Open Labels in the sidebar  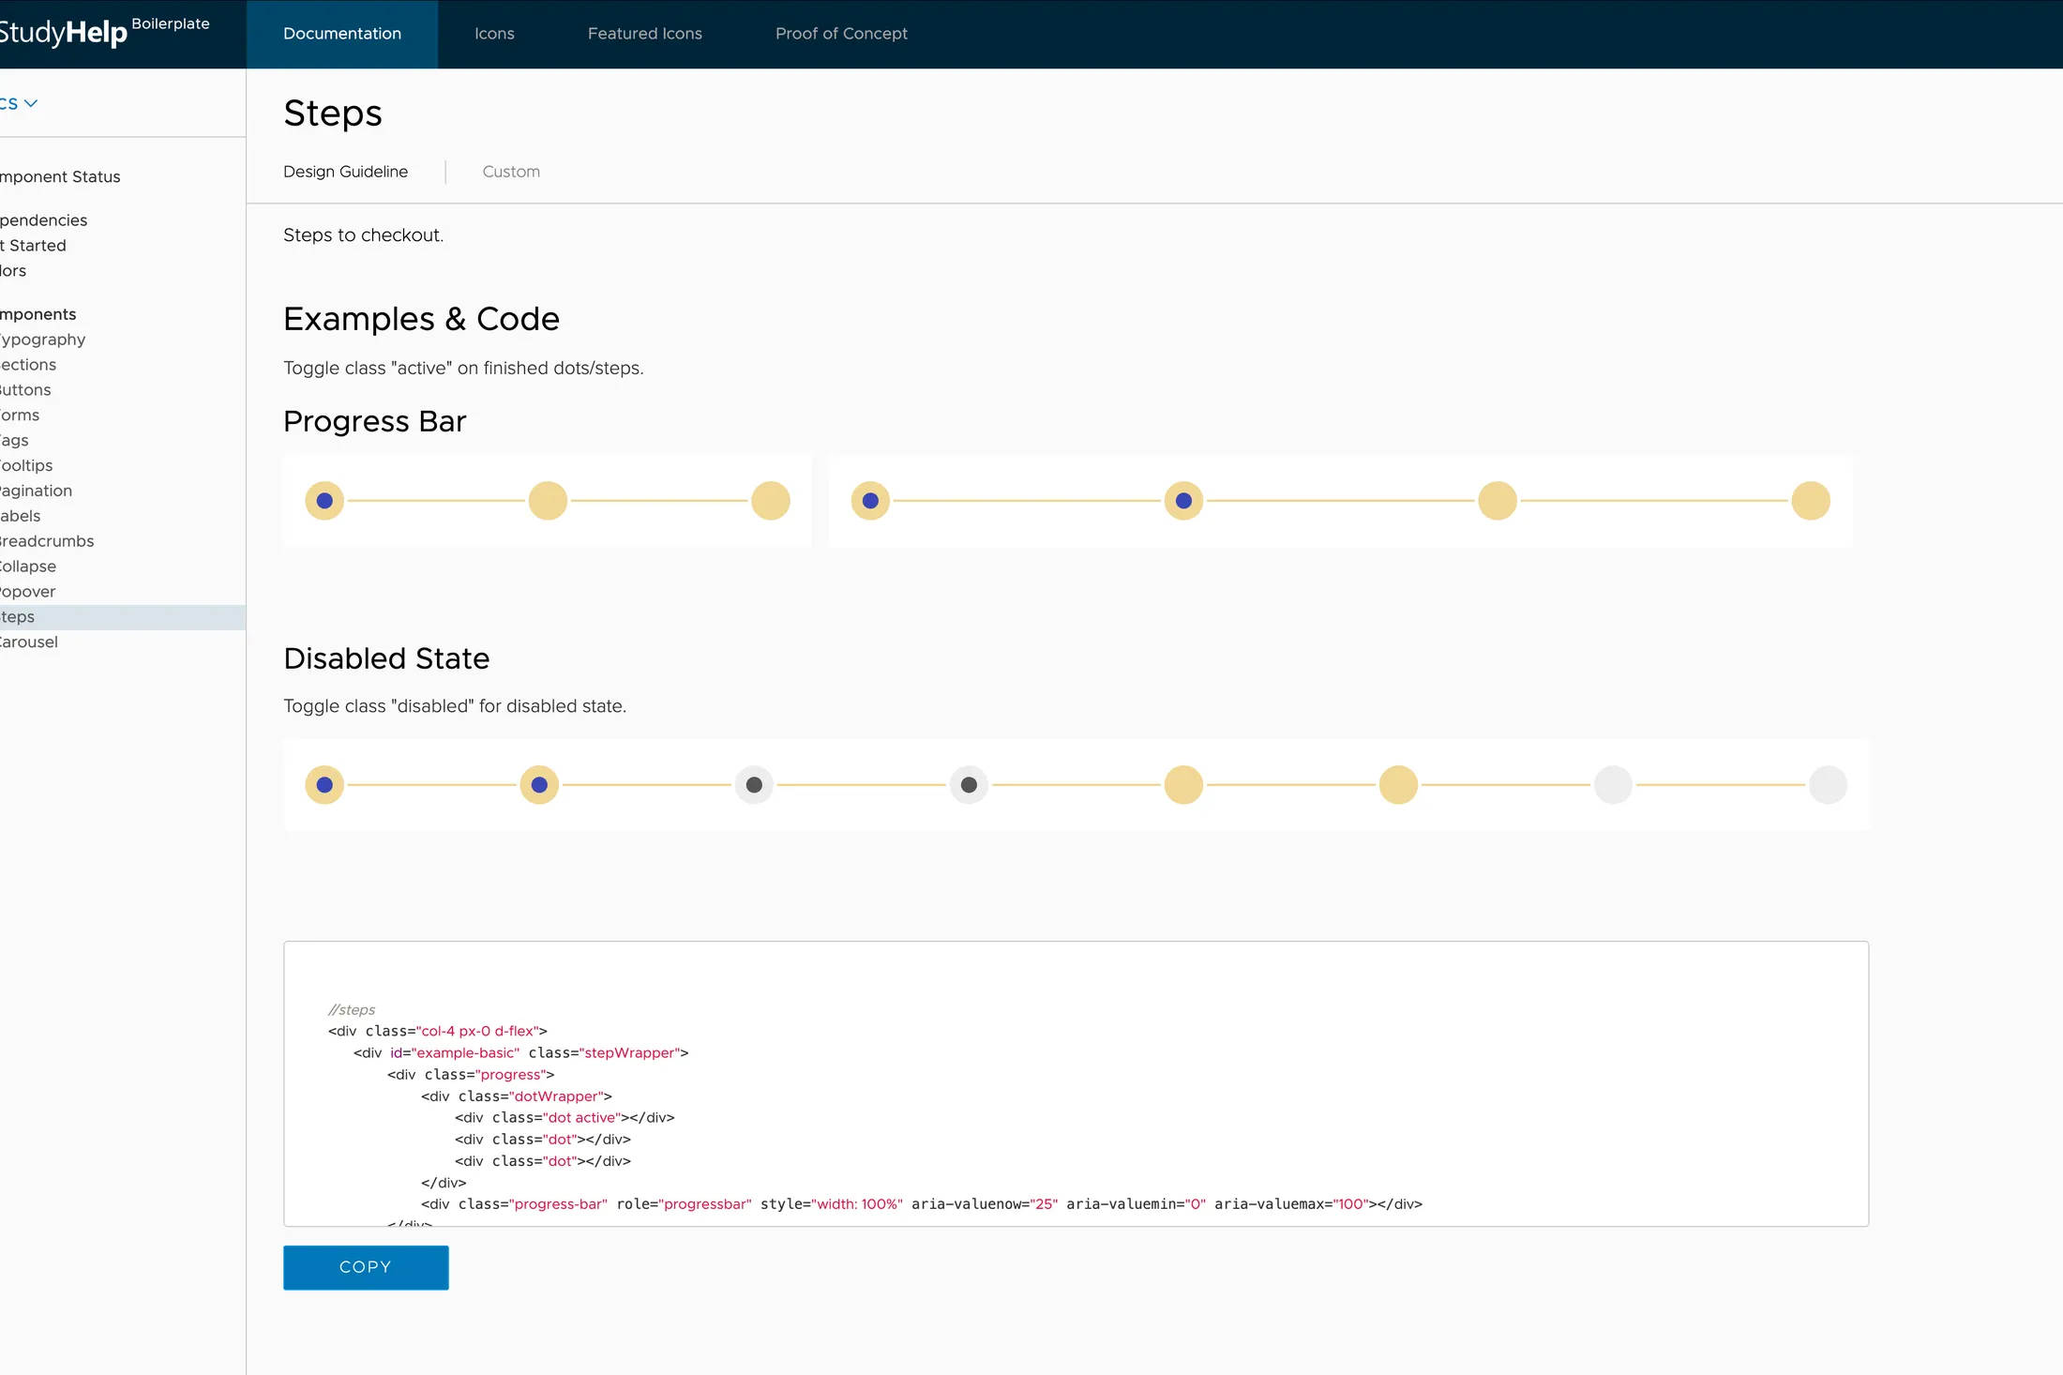point(20,517)
